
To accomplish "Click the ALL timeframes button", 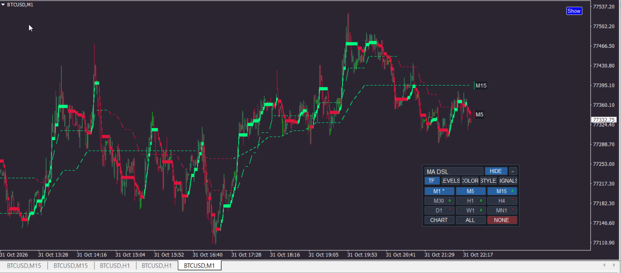I will point(471,220).
